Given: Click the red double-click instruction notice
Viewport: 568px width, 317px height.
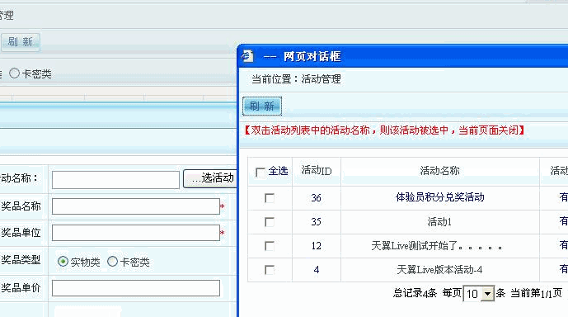Looking at the screenshot, I should 384,130.
